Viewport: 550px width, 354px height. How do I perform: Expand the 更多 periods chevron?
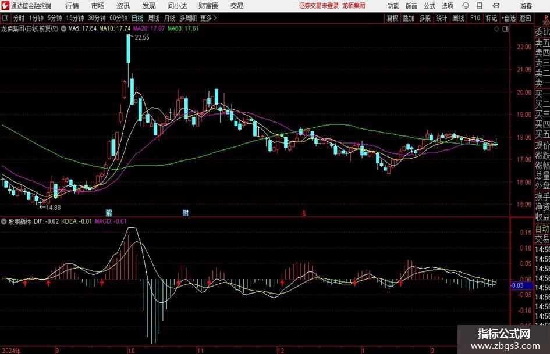(209, 18)
